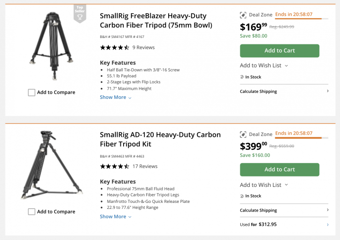Check Add to Compare for FreeBlazer tripod
The image size is (340, 240).
[32, 93]
